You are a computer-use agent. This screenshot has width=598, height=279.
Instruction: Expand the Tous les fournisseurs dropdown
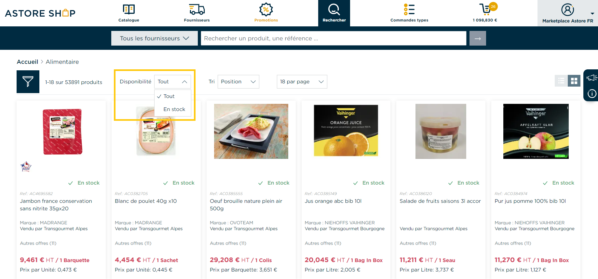coord(155,38)
